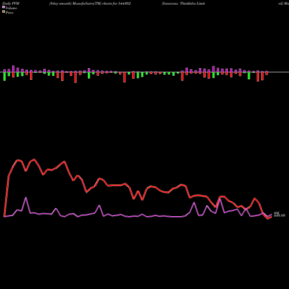Click the Price legend color swatch
Image resolution: width=289 pixels, height=289 pixels.
(3, 12)
